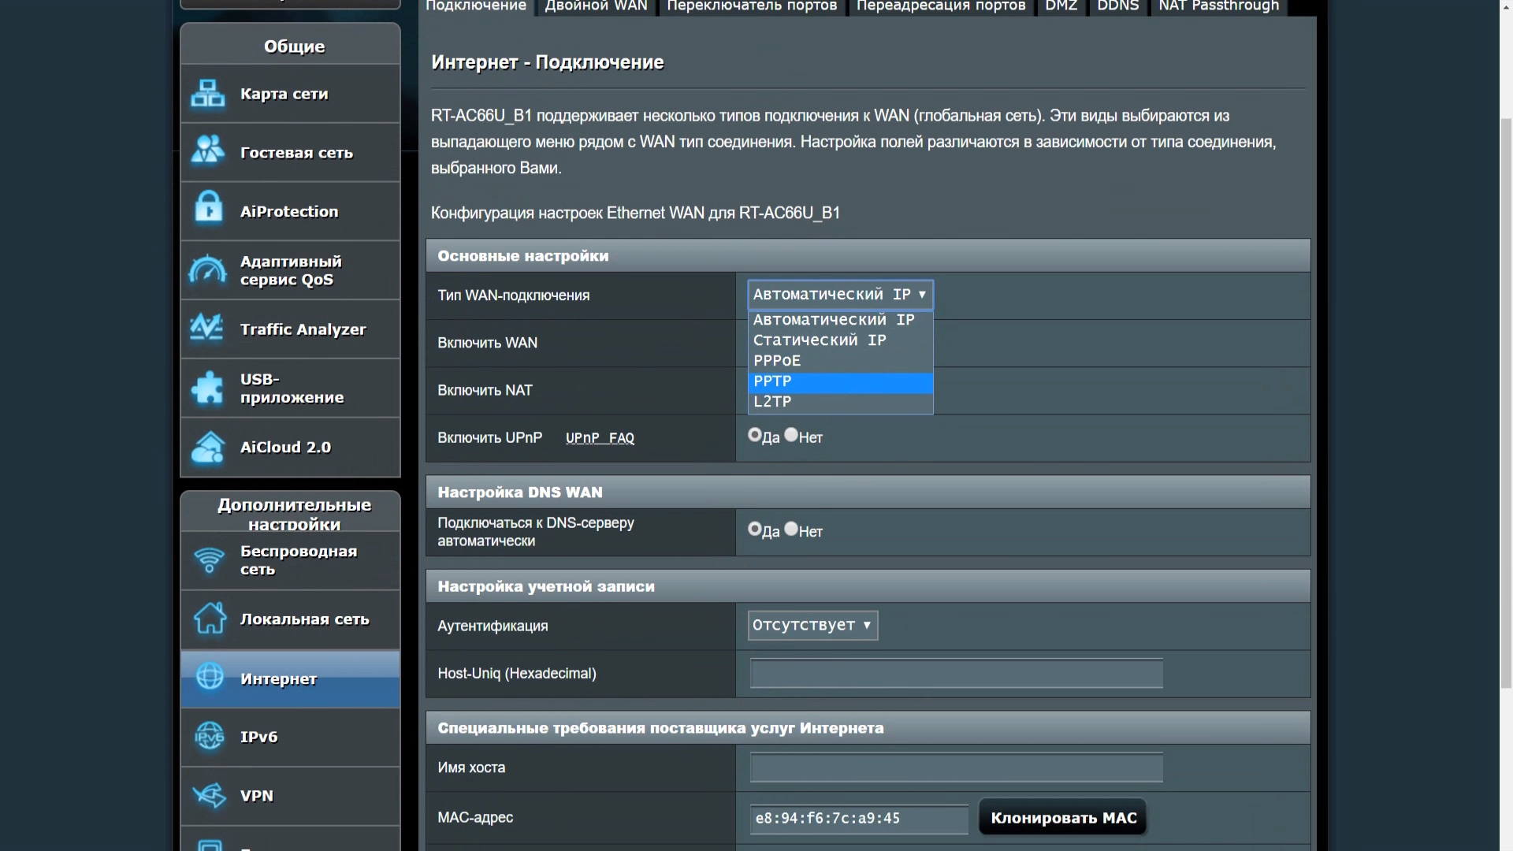The width and height of the screenshot is (1513, 851).
Task: Select the Internet (Интернет) globe icon
Action: point(210,677)
